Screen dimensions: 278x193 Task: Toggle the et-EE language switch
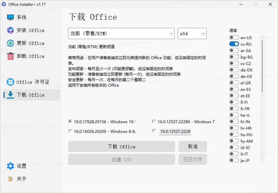click(234, 96)
